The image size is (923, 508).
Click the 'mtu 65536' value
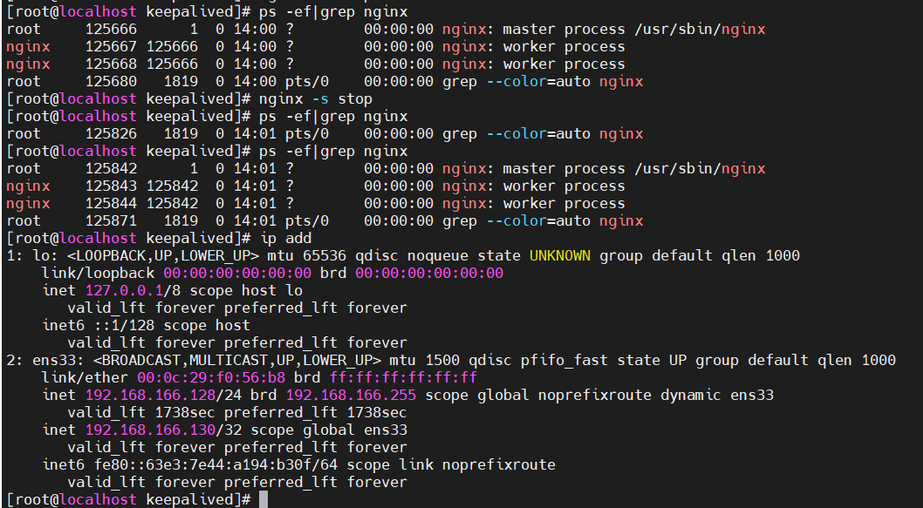click(307, 256)
